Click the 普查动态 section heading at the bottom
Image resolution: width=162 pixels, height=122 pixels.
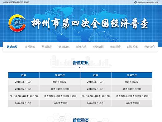tap(81, 120)
